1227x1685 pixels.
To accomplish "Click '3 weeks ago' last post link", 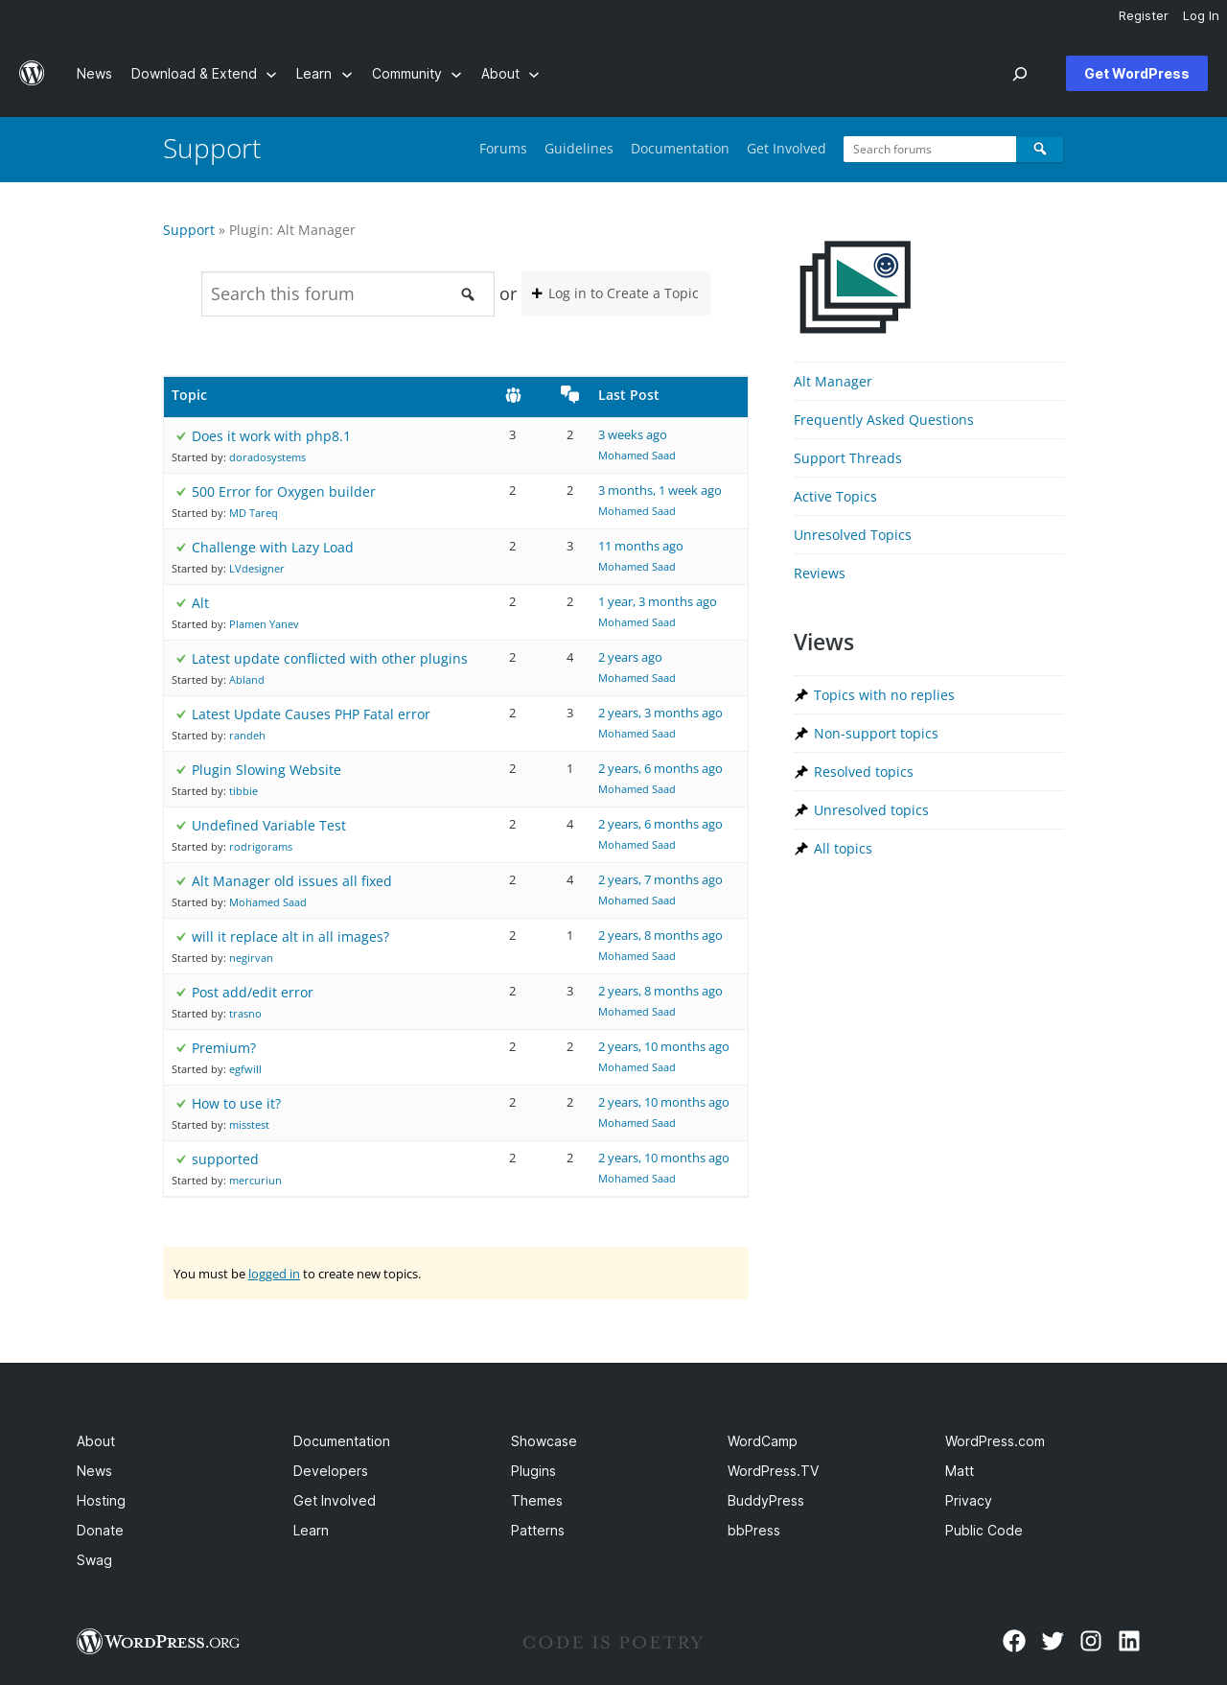I will [x=633, y=435].
